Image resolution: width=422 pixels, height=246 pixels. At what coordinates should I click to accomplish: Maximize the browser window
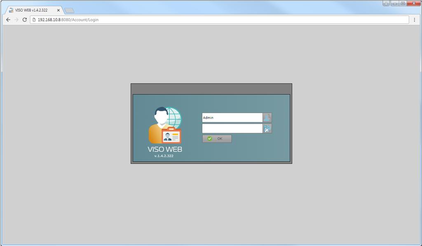[x=403, y=3]
